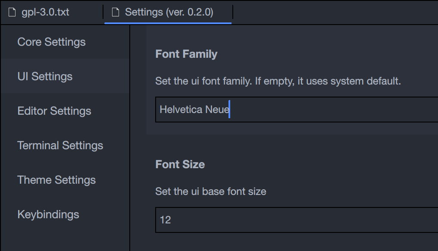Click the document icon on the Settings tab

(x=115, y=12)
